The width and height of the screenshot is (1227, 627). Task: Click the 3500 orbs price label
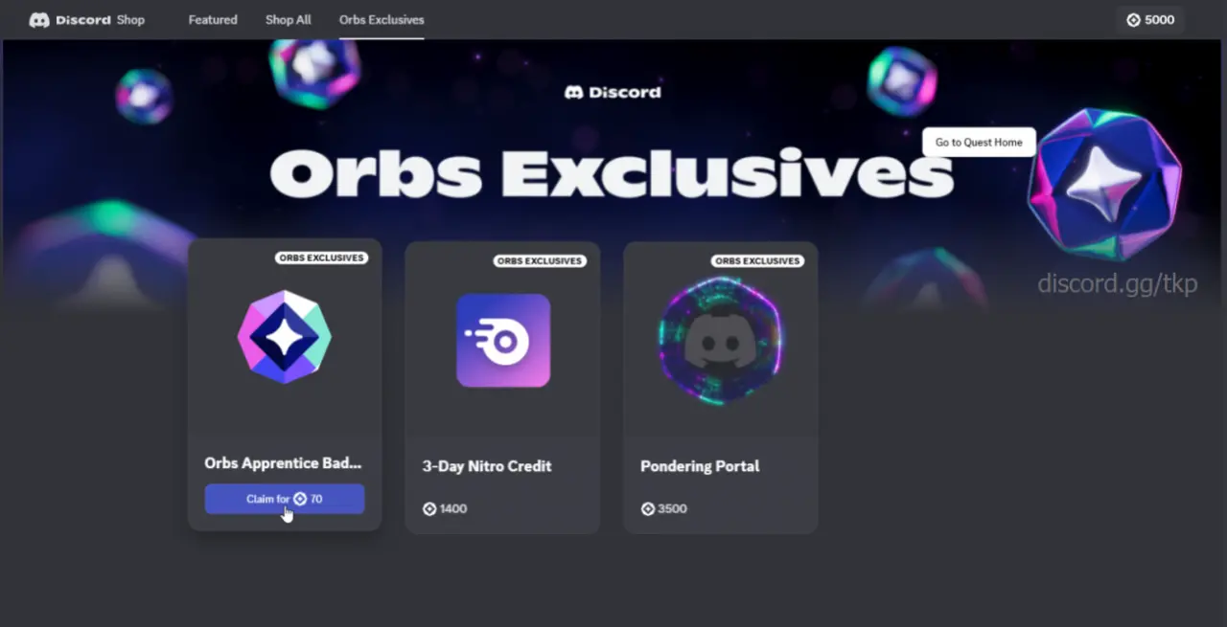(663, 508)
